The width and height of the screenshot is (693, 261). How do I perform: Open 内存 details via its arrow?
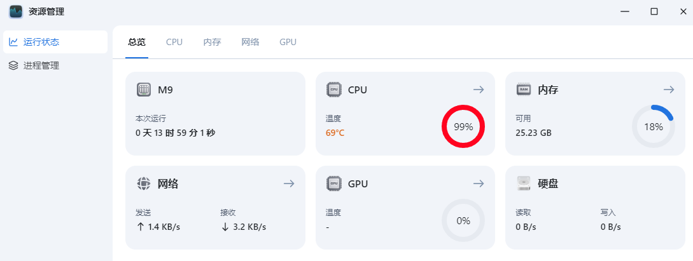click(x=669, y=90)
